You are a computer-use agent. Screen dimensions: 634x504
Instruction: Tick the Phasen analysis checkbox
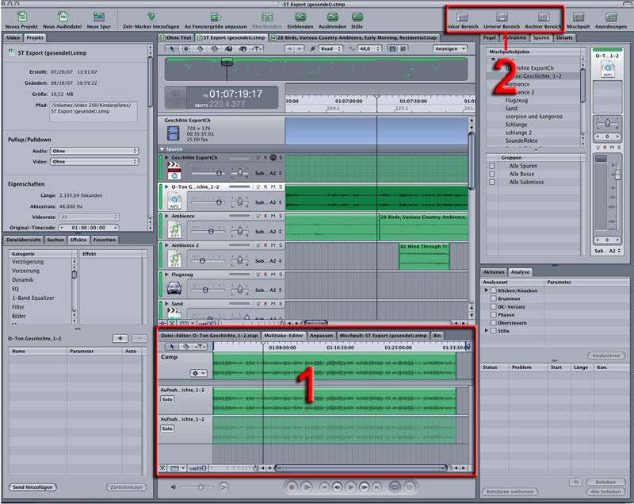click(493, 314)
